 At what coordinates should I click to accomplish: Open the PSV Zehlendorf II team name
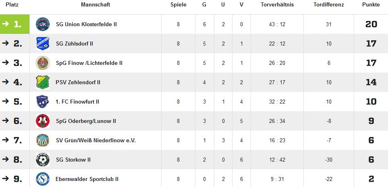78,82
